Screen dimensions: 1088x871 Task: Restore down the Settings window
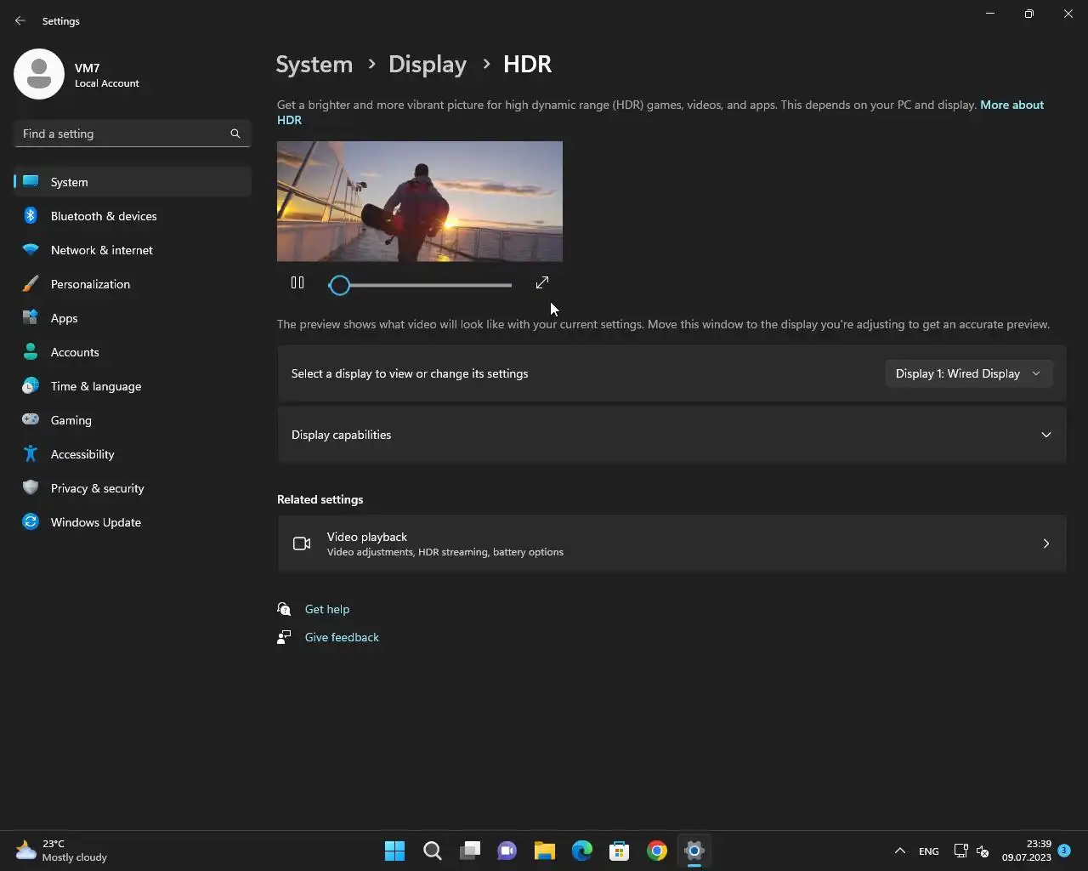pyautogui.click(x=1029, y=14)
